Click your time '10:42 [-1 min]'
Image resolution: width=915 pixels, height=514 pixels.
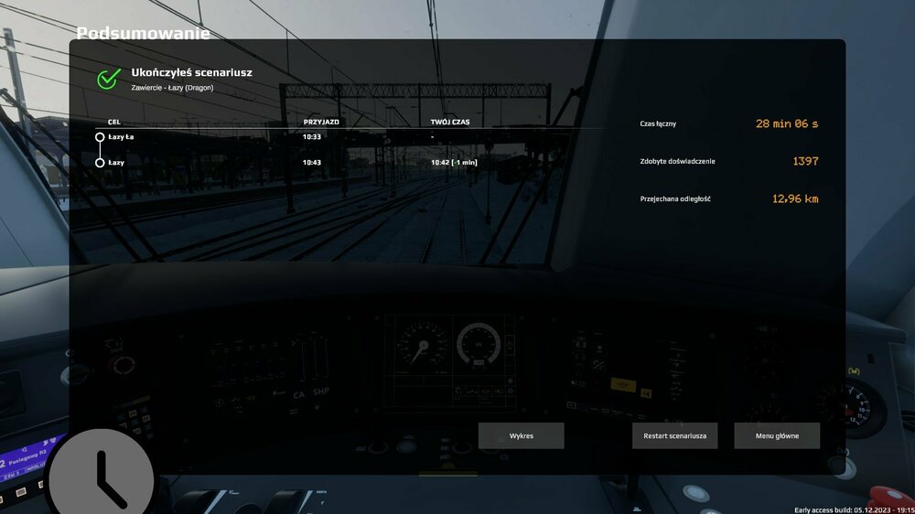coord(454,162)
